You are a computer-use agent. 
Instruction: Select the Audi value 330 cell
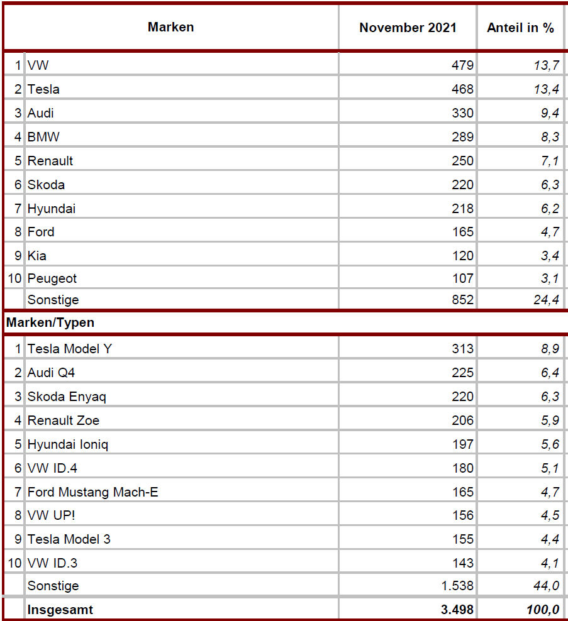pyautogui.click(x=408, y=113)
